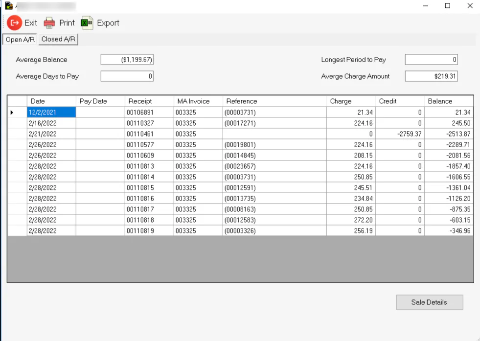Viewport: 480px width, 341px height.
Task: Switch to the Closed A/R tab
Action: click(x=58, y=39)
